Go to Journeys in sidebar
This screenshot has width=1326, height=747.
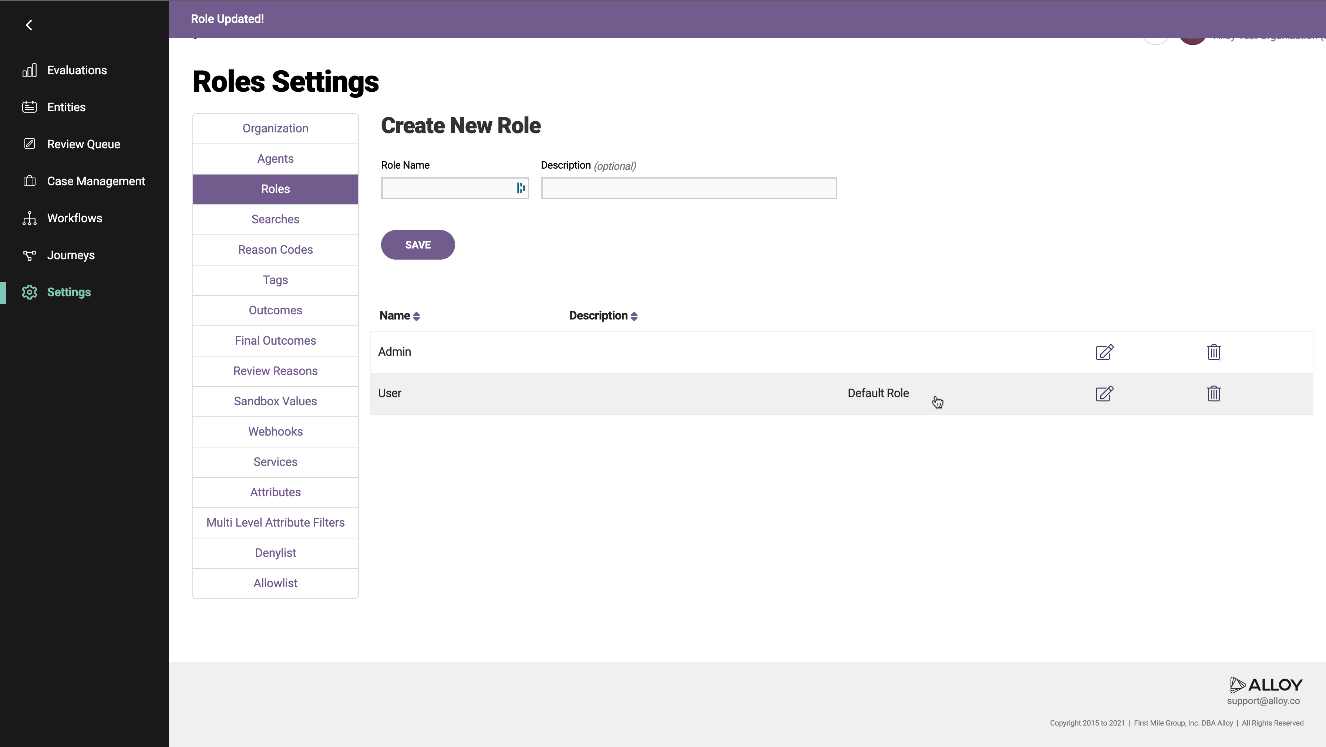(71, 255)
